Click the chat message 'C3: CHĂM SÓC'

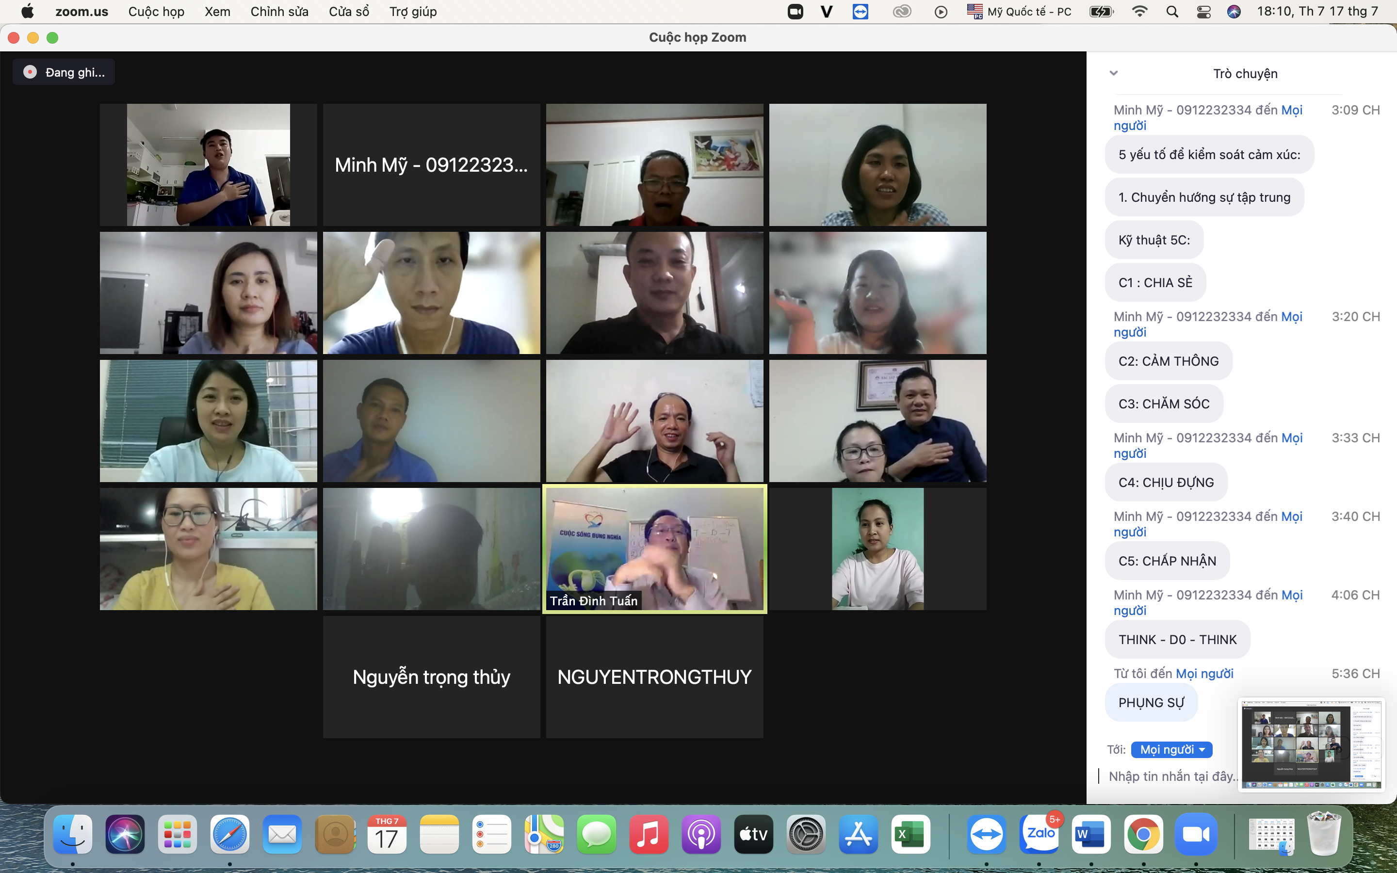[1164, 404]
